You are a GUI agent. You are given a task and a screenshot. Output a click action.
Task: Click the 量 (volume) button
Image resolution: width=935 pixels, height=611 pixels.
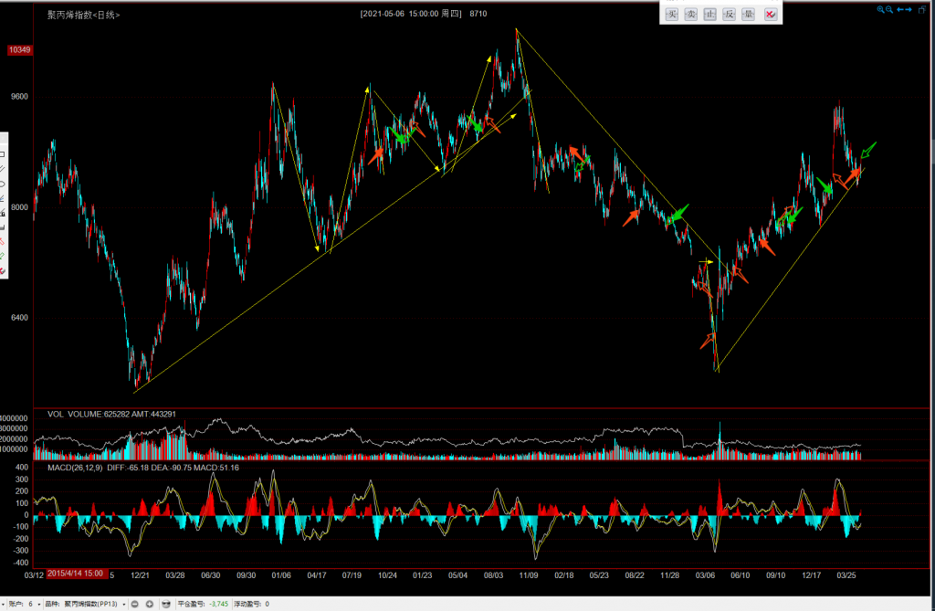748,14
